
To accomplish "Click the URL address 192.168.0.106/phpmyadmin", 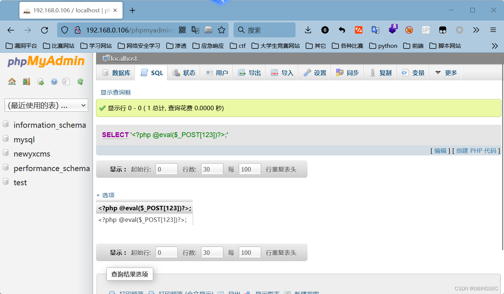I will pyautogui.click(x=130, y=30).
